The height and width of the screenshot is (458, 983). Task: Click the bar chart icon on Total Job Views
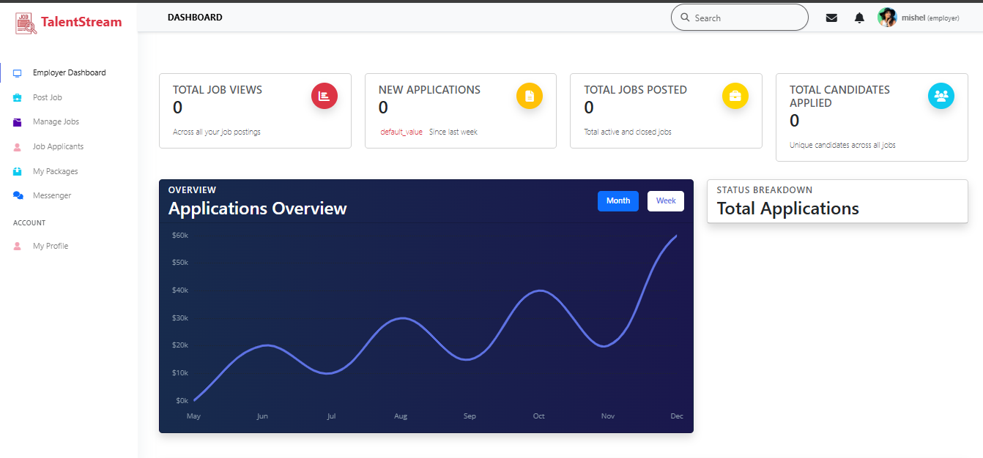click(324, 96)
